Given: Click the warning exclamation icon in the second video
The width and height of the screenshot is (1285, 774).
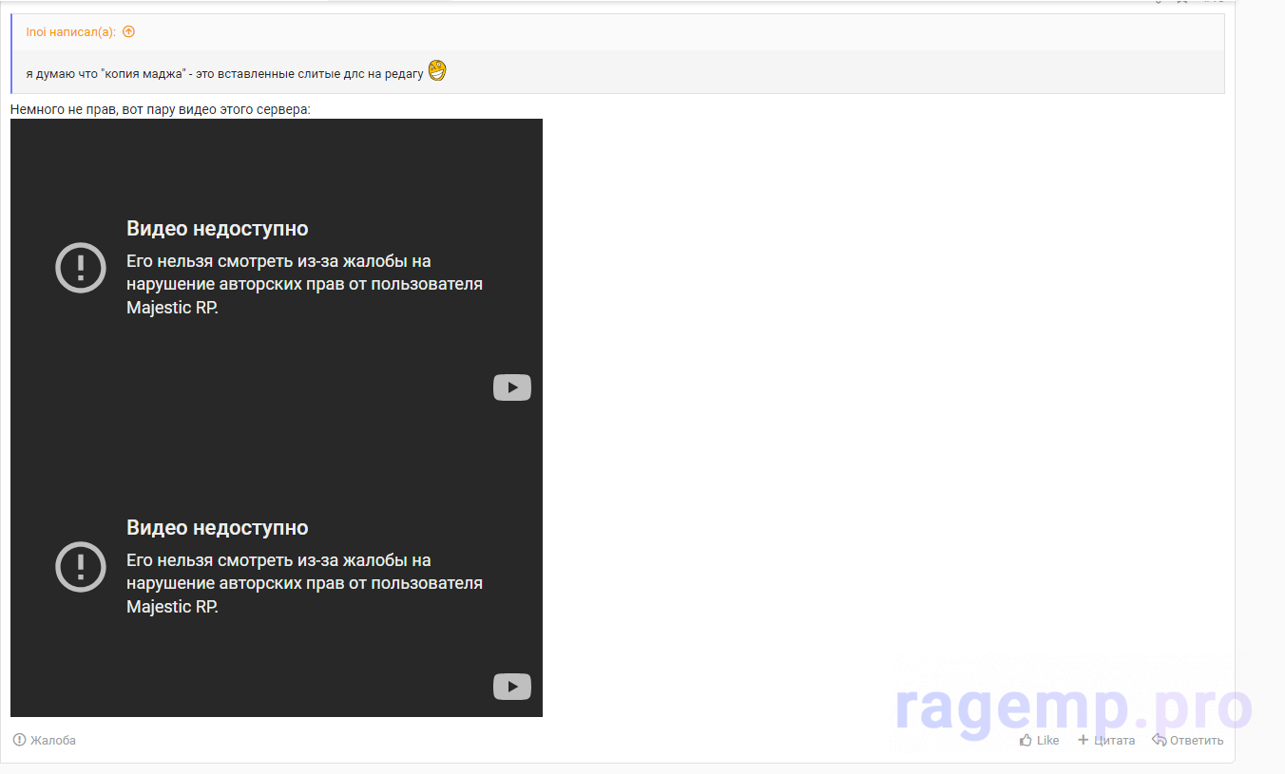Looking at the screenshot, I should 81,567.
